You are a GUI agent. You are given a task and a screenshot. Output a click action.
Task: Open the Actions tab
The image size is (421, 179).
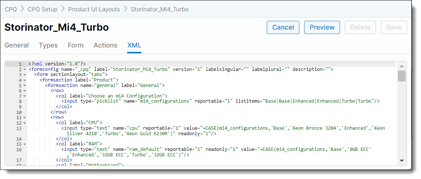(105, 45)
